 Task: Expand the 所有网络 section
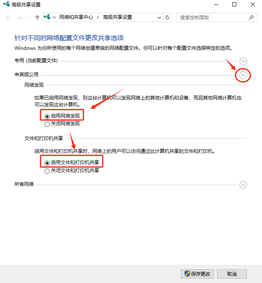(243, 185)
